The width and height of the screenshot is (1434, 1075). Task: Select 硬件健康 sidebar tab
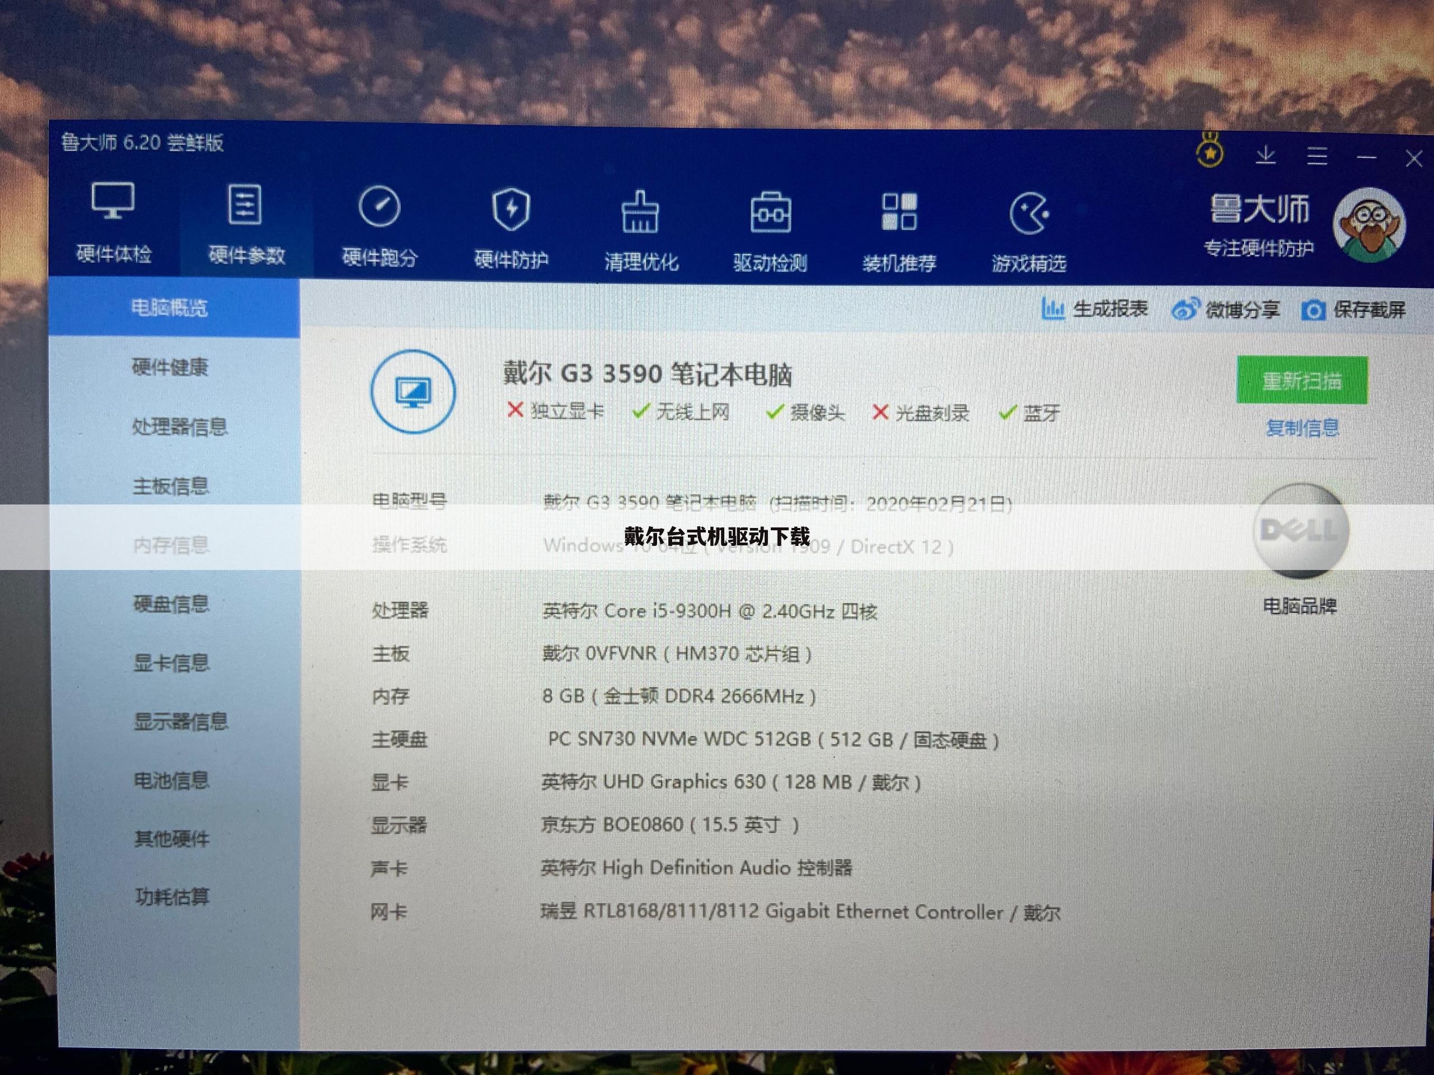(x=170, y=367)
